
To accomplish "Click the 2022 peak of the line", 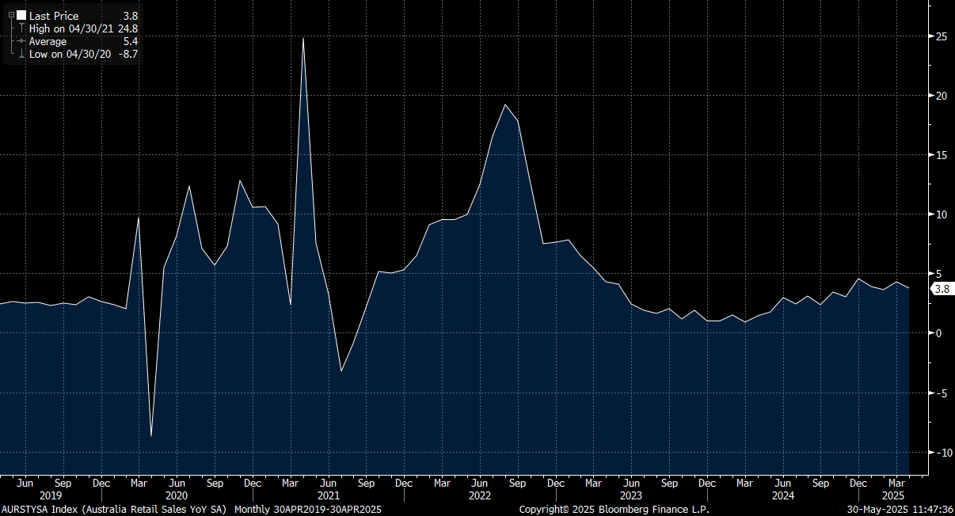I will tap(505, 104).
